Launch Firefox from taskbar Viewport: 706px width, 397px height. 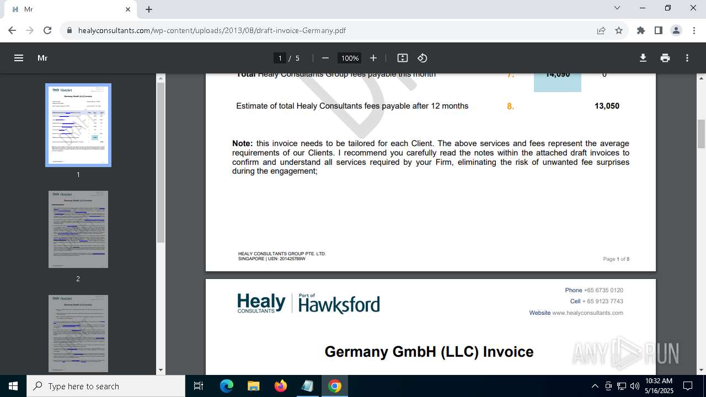point(280,386)
